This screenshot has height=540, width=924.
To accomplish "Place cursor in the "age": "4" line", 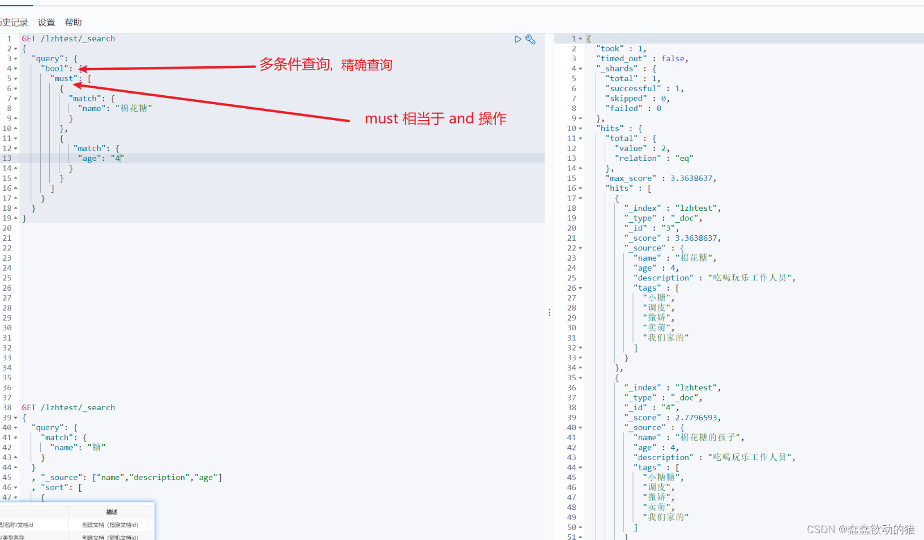I will (101, 158).
